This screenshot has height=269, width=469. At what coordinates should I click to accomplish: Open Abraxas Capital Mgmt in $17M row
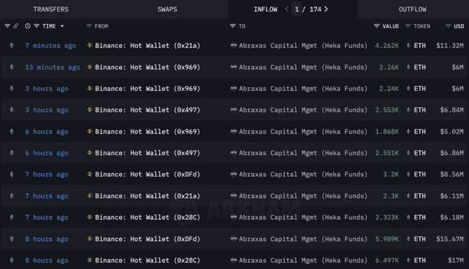303,260
